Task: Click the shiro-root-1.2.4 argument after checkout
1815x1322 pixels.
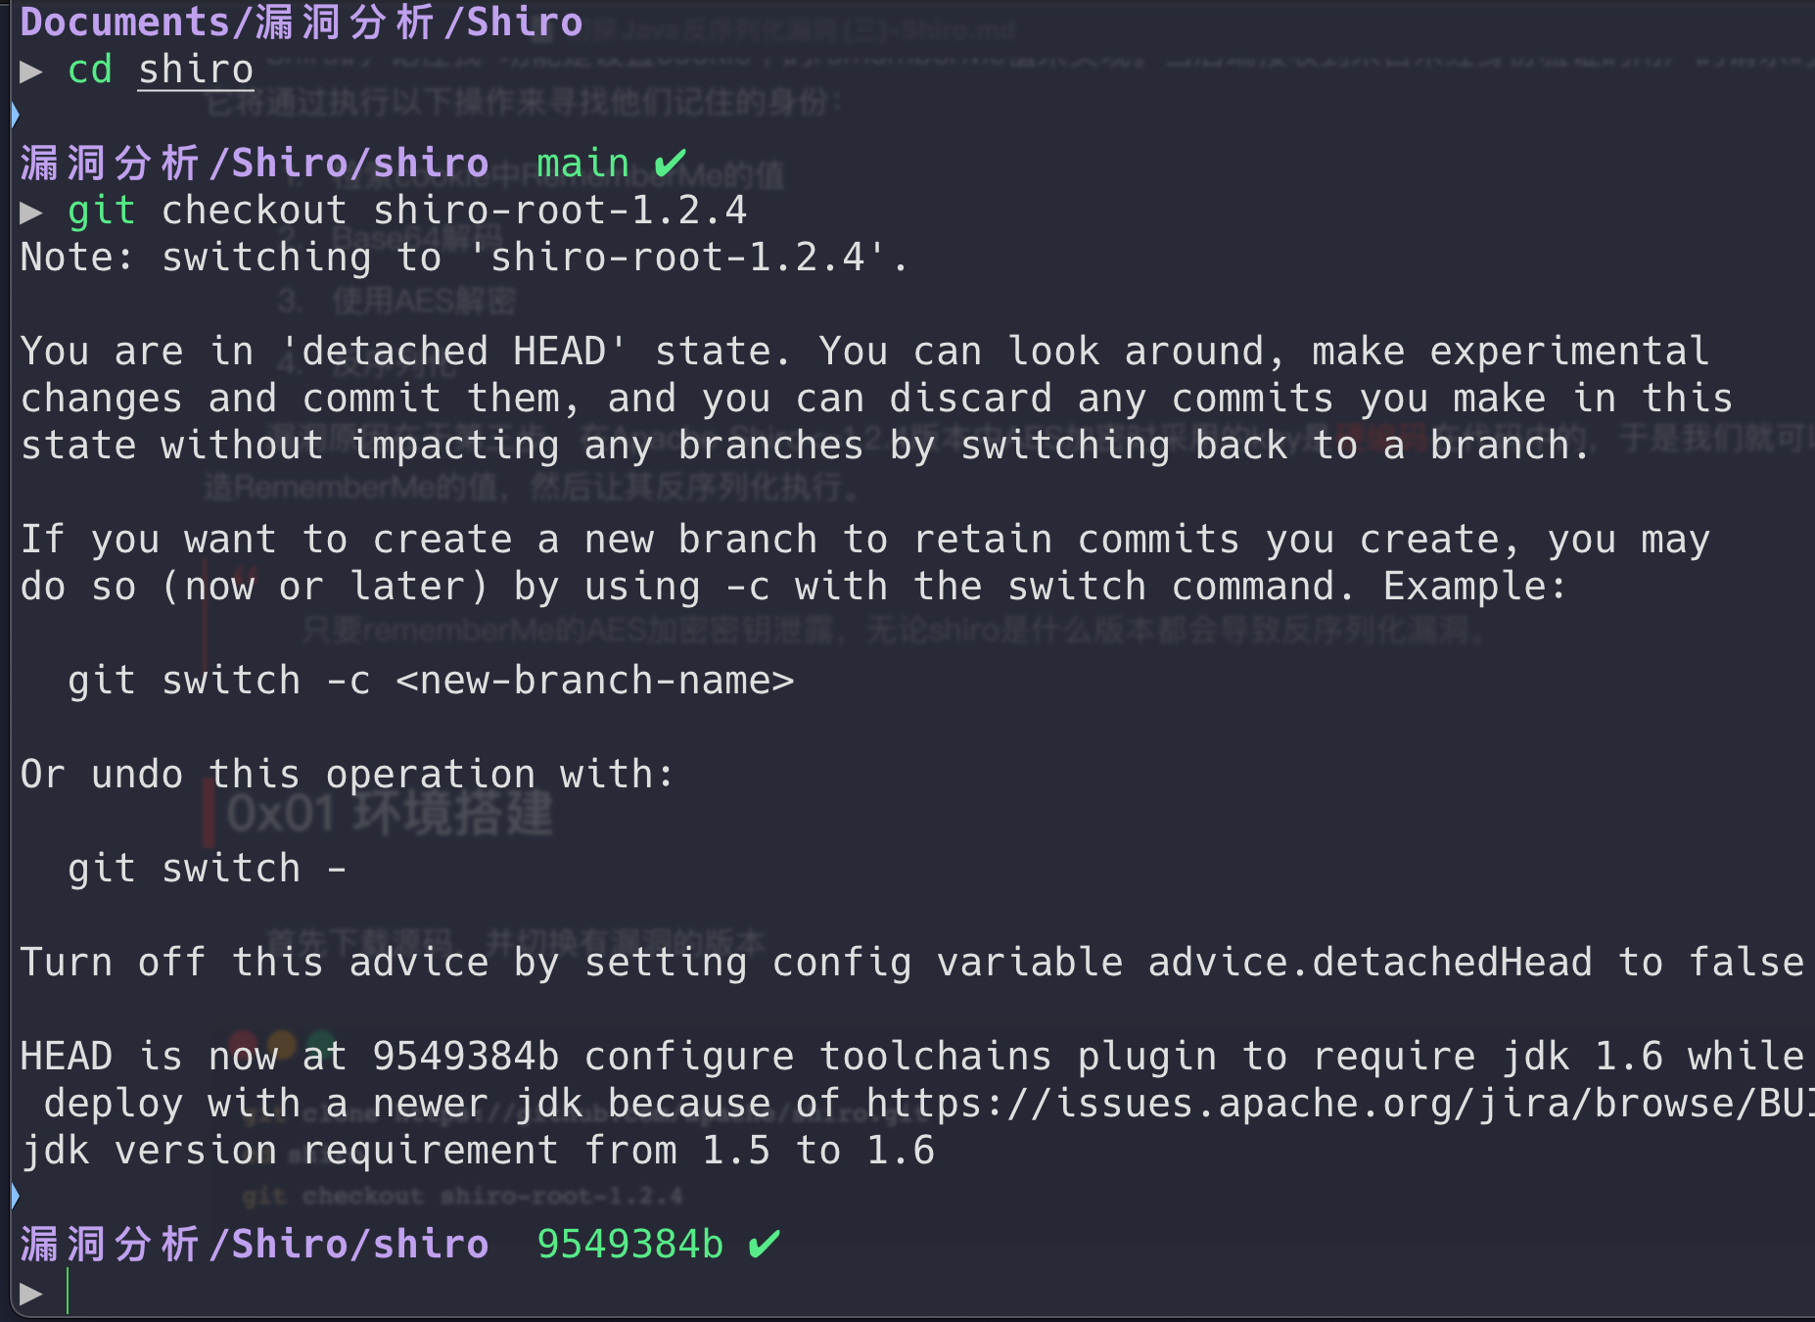Action: pyautogui.click(x=560, y=211)
